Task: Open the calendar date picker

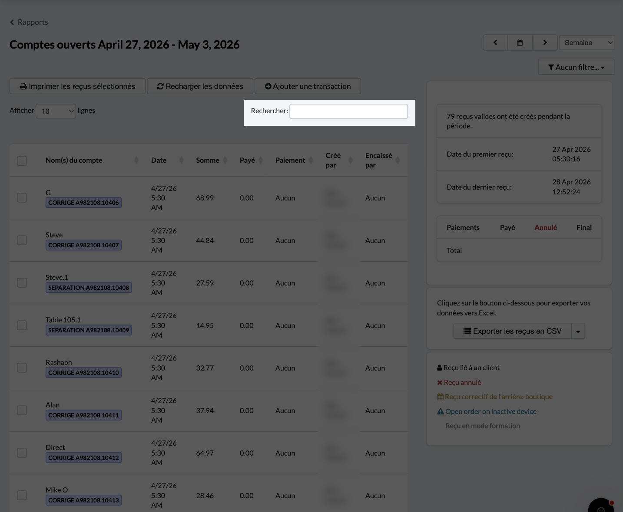Action: click(520, 43)
